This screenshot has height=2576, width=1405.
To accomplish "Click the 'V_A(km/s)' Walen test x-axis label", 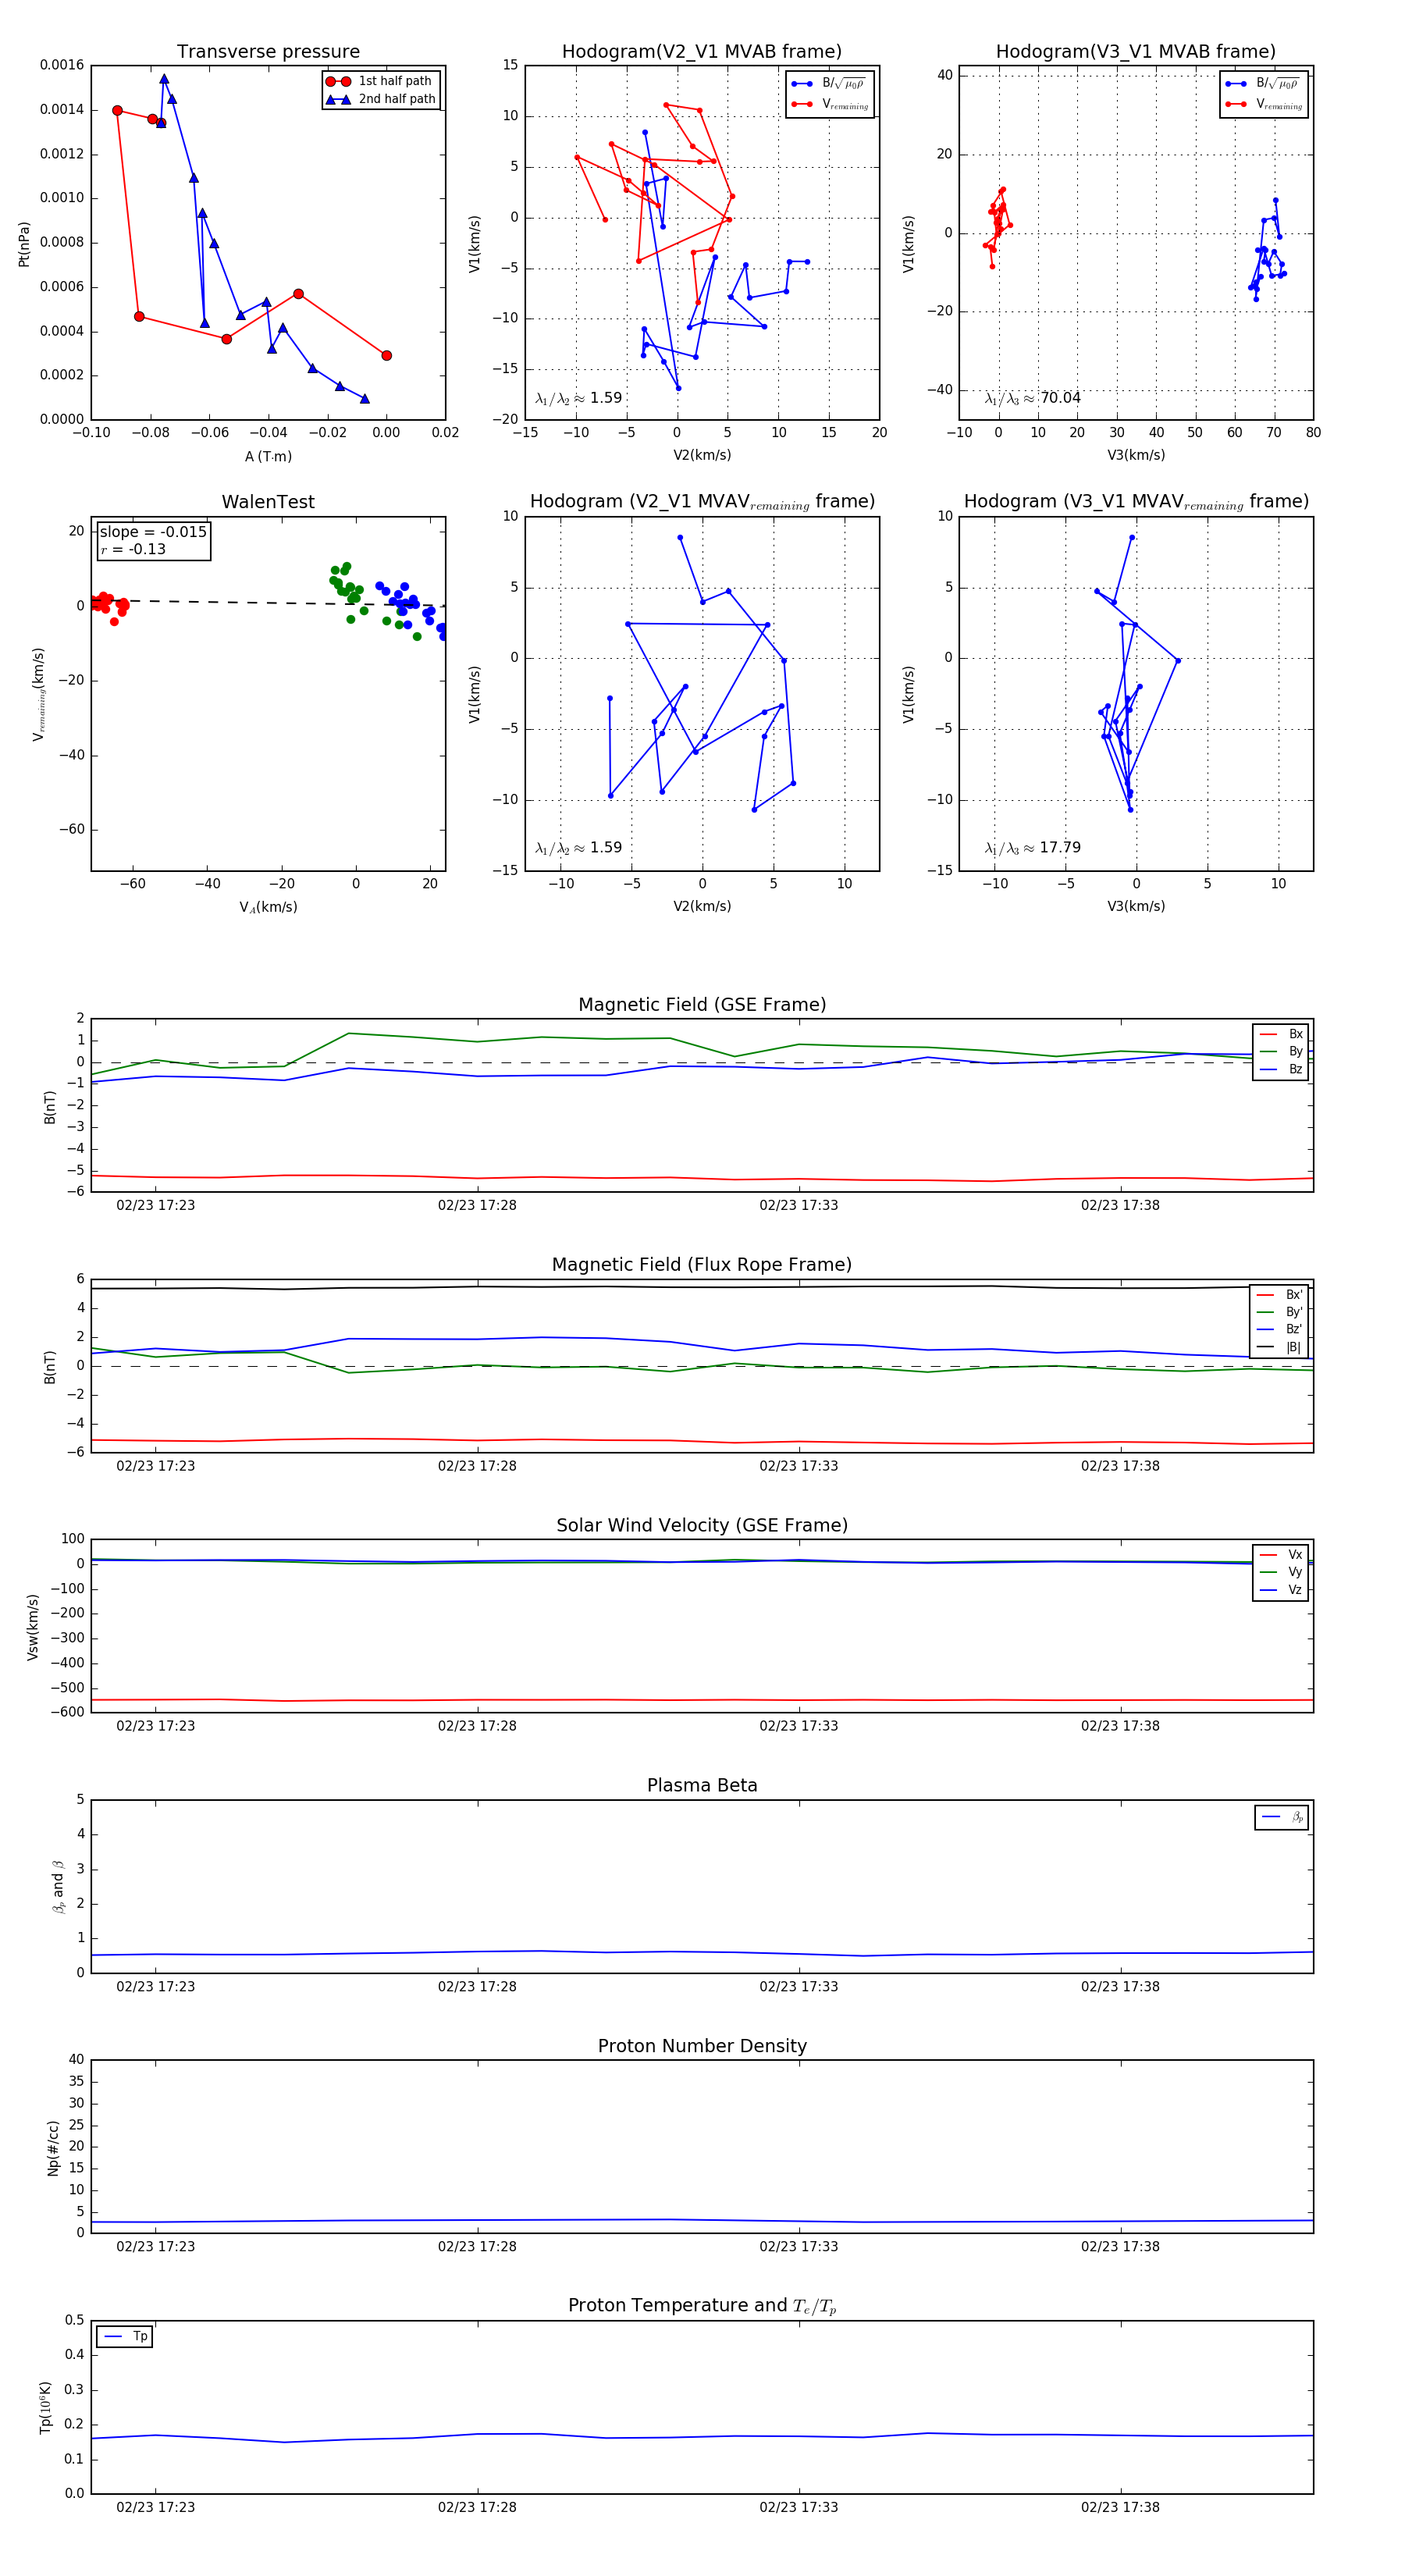I will click(x=268, y=907).
